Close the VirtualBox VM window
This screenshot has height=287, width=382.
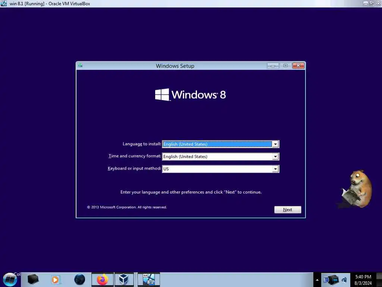point(379,4)
